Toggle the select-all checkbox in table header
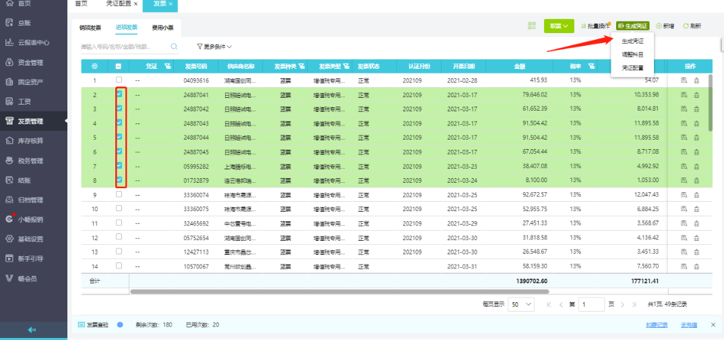The width and height of the screenshot is (724, 340). [x=119, y=67]
